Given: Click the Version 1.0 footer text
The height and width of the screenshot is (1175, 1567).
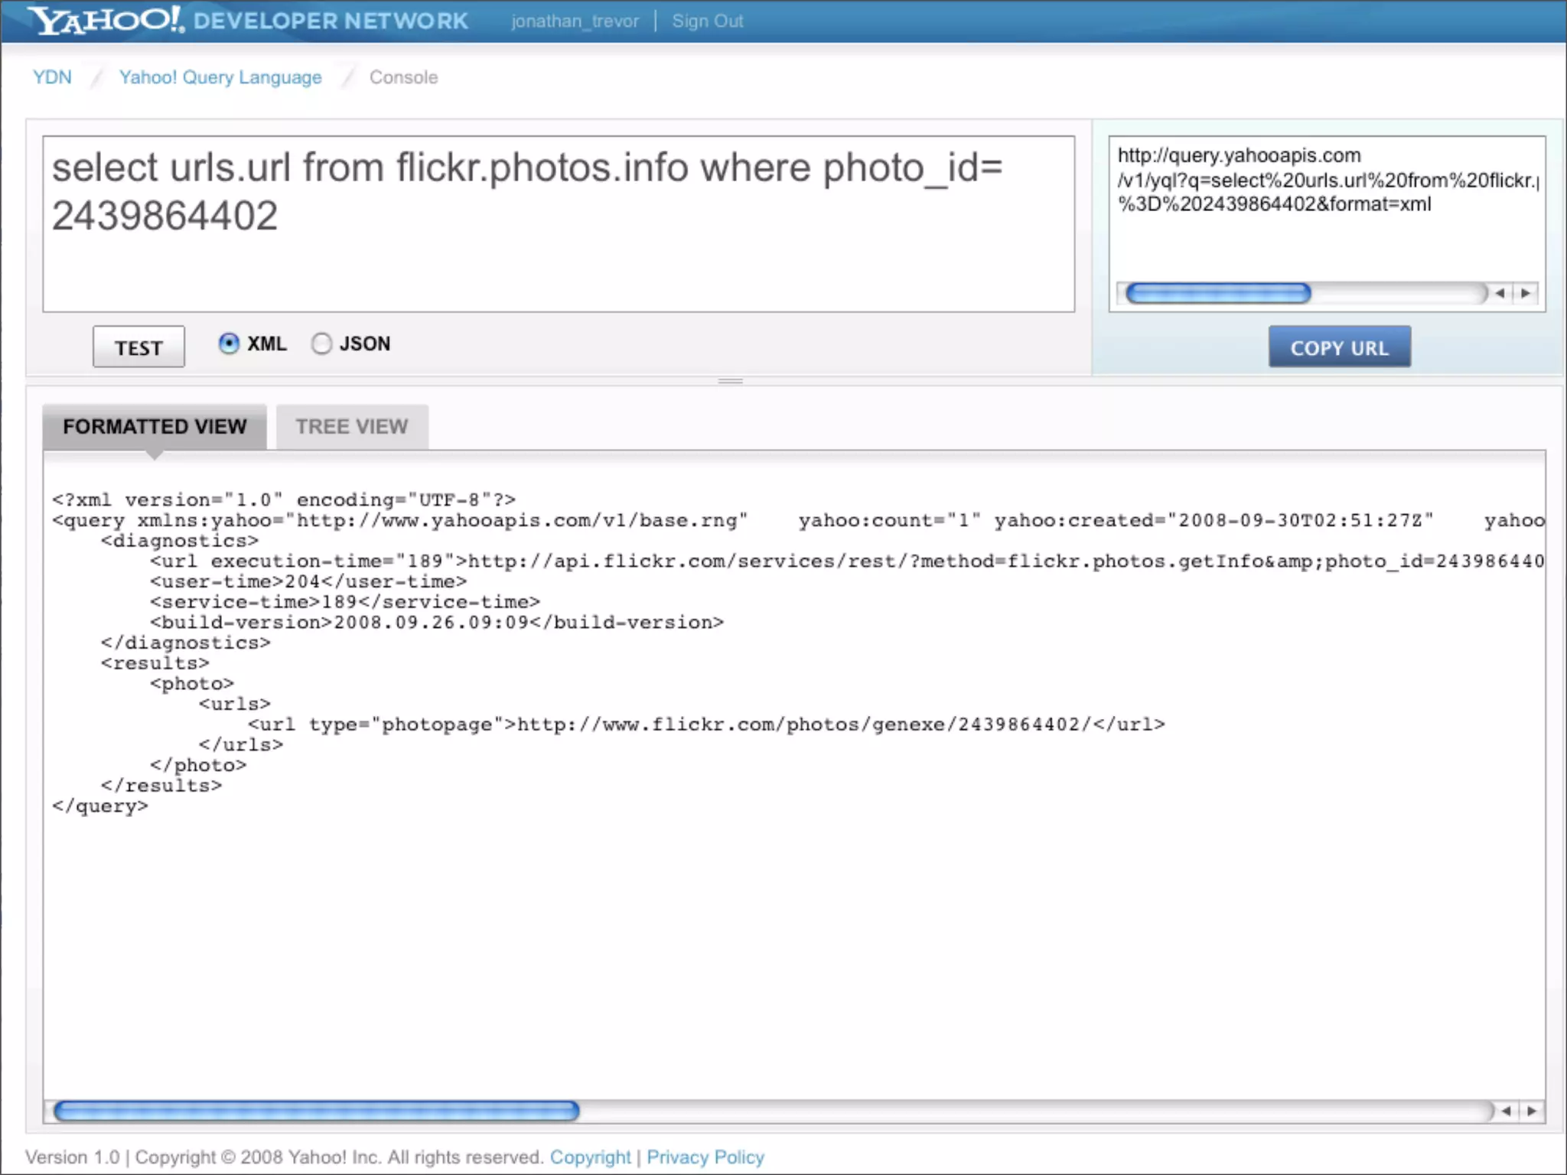Looking at the screenshot, I should click(73, 1157).
